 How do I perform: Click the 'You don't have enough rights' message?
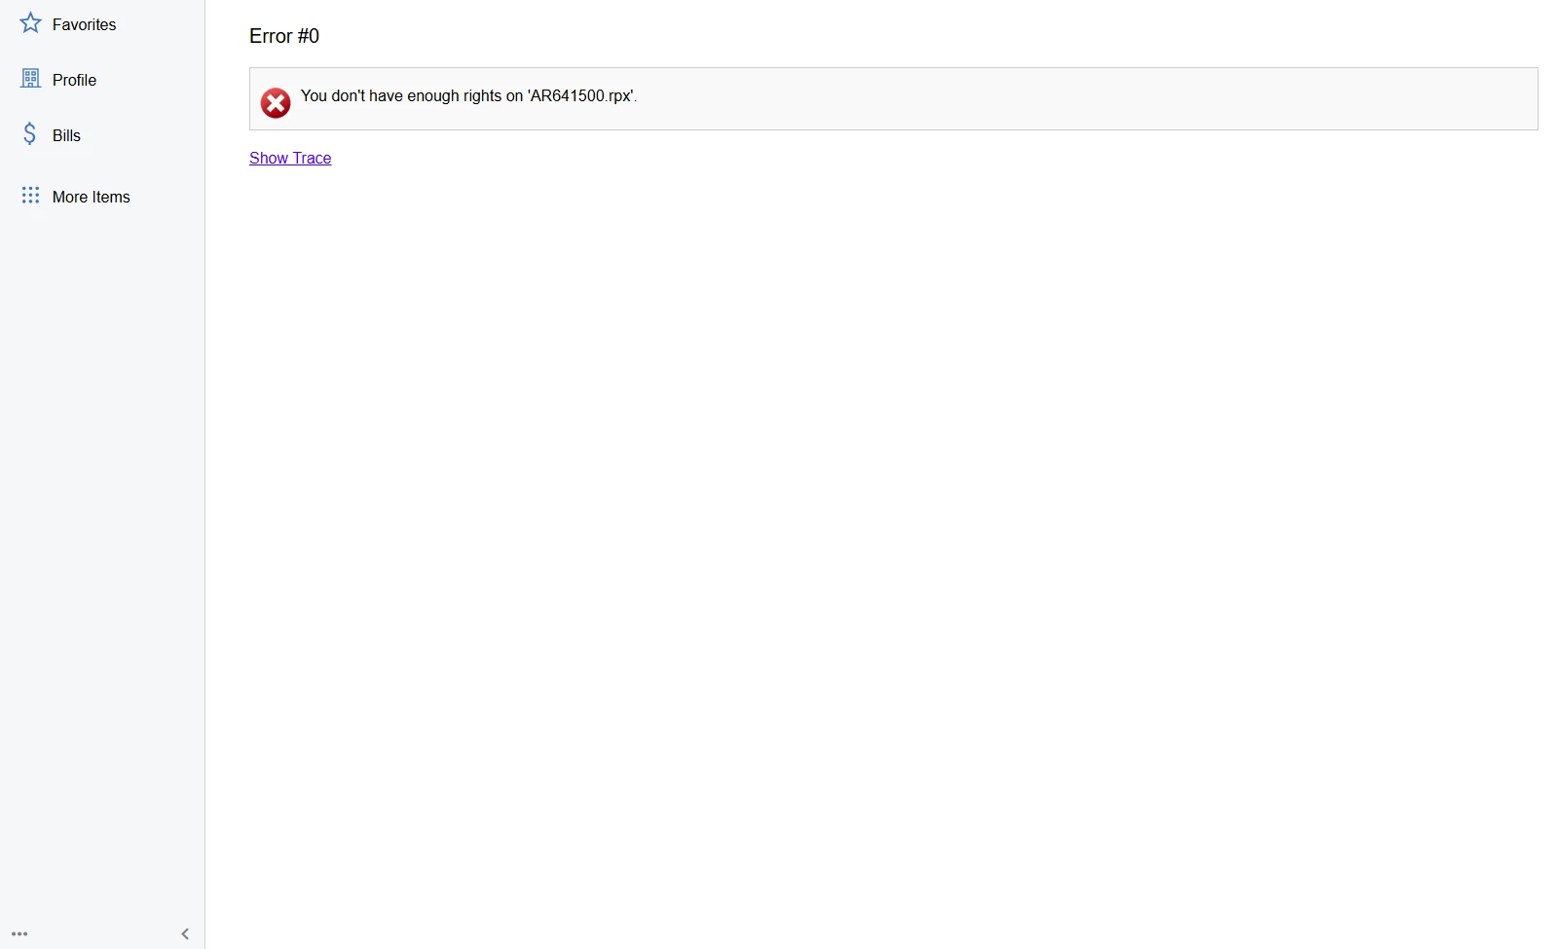(468, 95)
